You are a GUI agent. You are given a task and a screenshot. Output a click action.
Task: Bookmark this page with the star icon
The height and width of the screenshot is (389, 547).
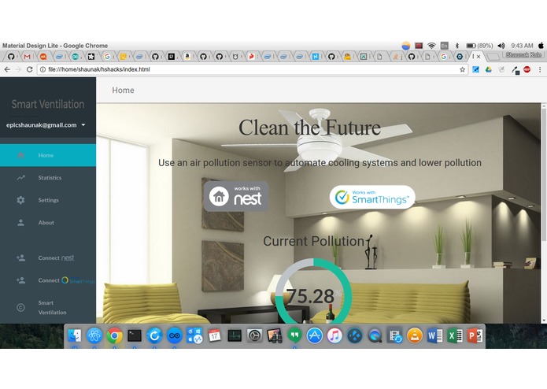tap(462, 69)
